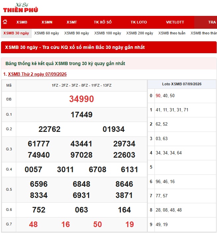Image resolution: width=217 pixels, height=234 pixels.
Task: Switch to the XSMB 90 ngày tab
Action: (77, 33)
